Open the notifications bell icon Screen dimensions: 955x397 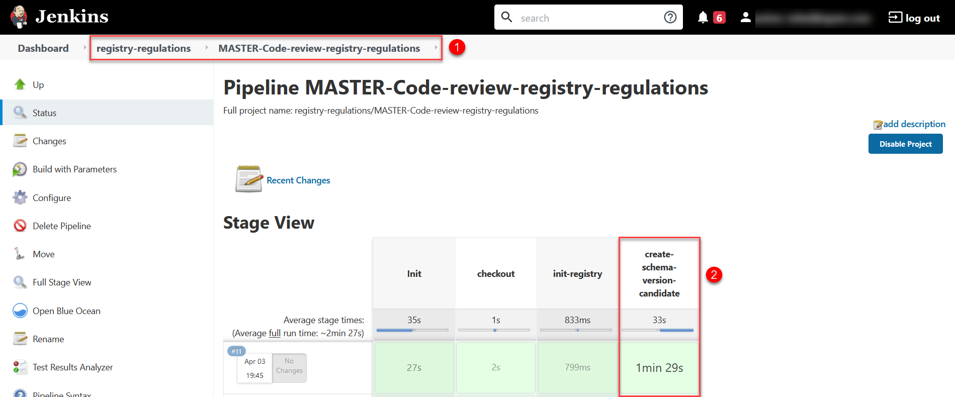click(703, 18)
